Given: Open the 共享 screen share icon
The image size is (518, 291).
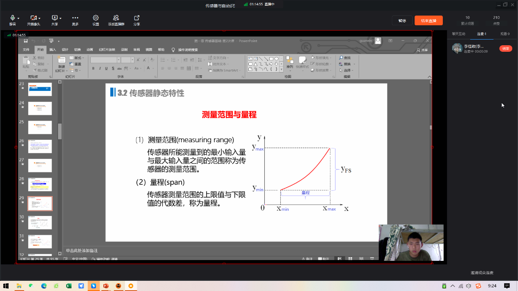Looking at the screenshot, I should (x=54, y=18).
